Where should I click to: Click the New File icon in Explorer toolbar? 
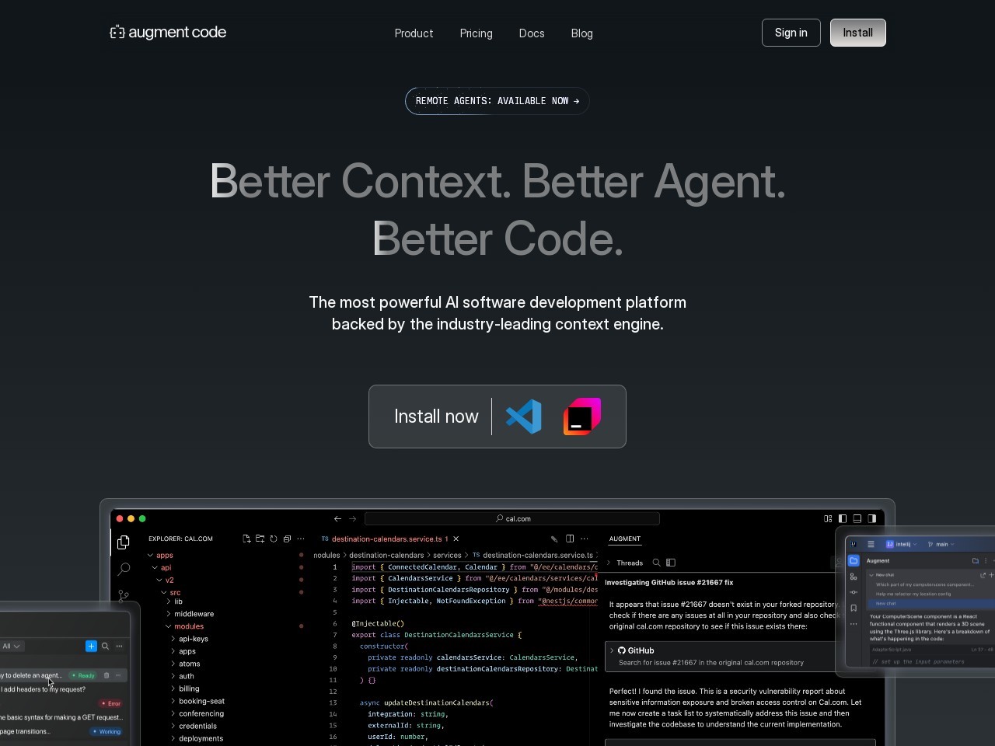(x=246, y=539)
